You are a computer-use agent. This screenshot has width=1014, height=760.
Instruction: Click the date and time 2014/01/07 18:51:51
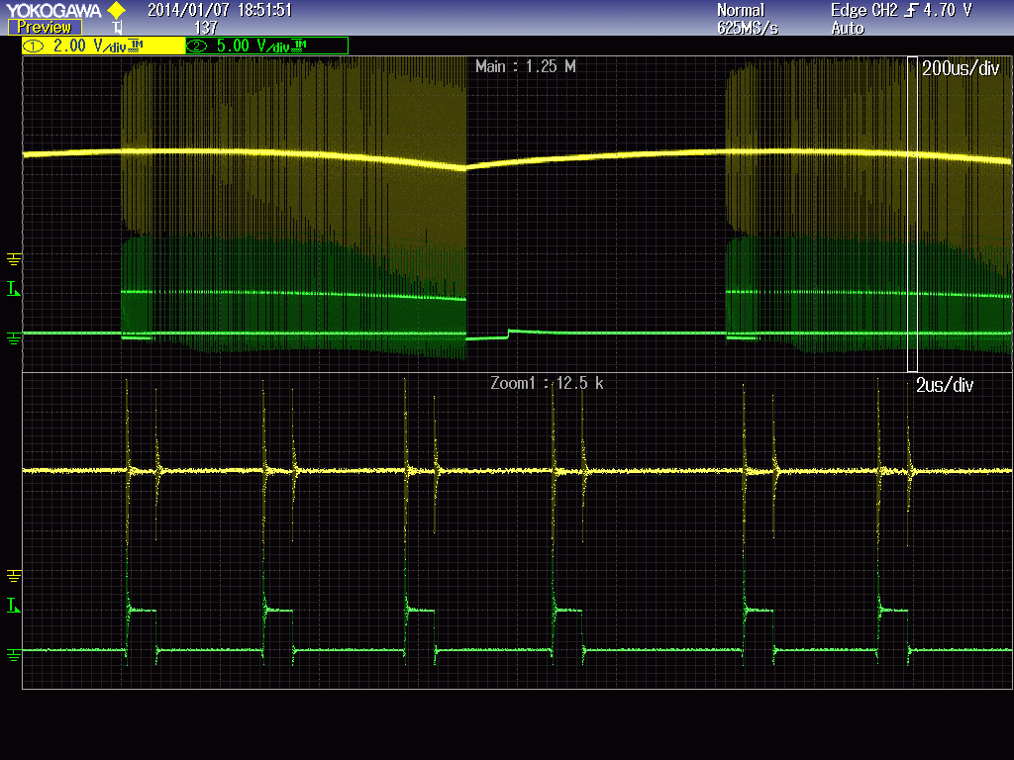(220, 10)
